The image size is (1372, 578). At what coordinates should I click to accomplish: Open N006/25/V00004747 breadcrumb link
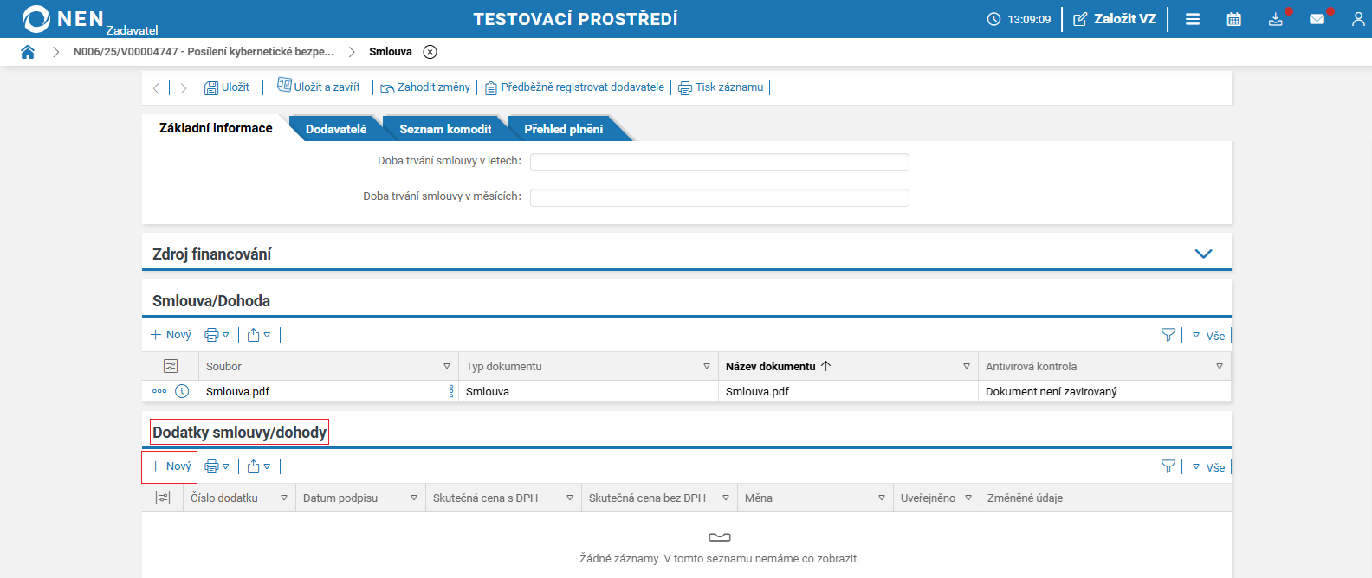coord(204,52)
